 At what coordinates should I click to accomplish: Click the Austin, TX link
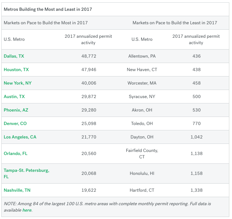(x=14, y=97)
